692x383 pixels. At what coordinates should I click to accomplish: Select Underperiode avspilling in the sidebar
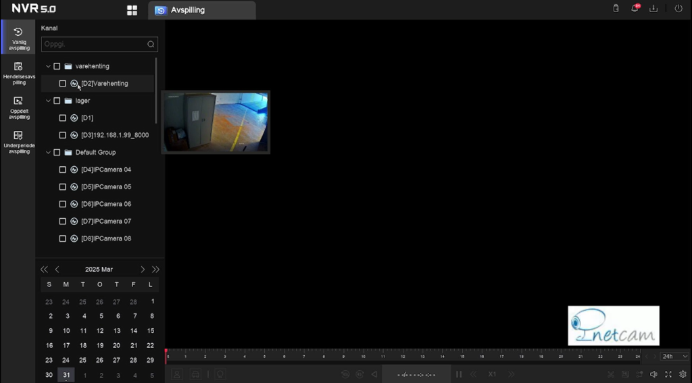18,142
